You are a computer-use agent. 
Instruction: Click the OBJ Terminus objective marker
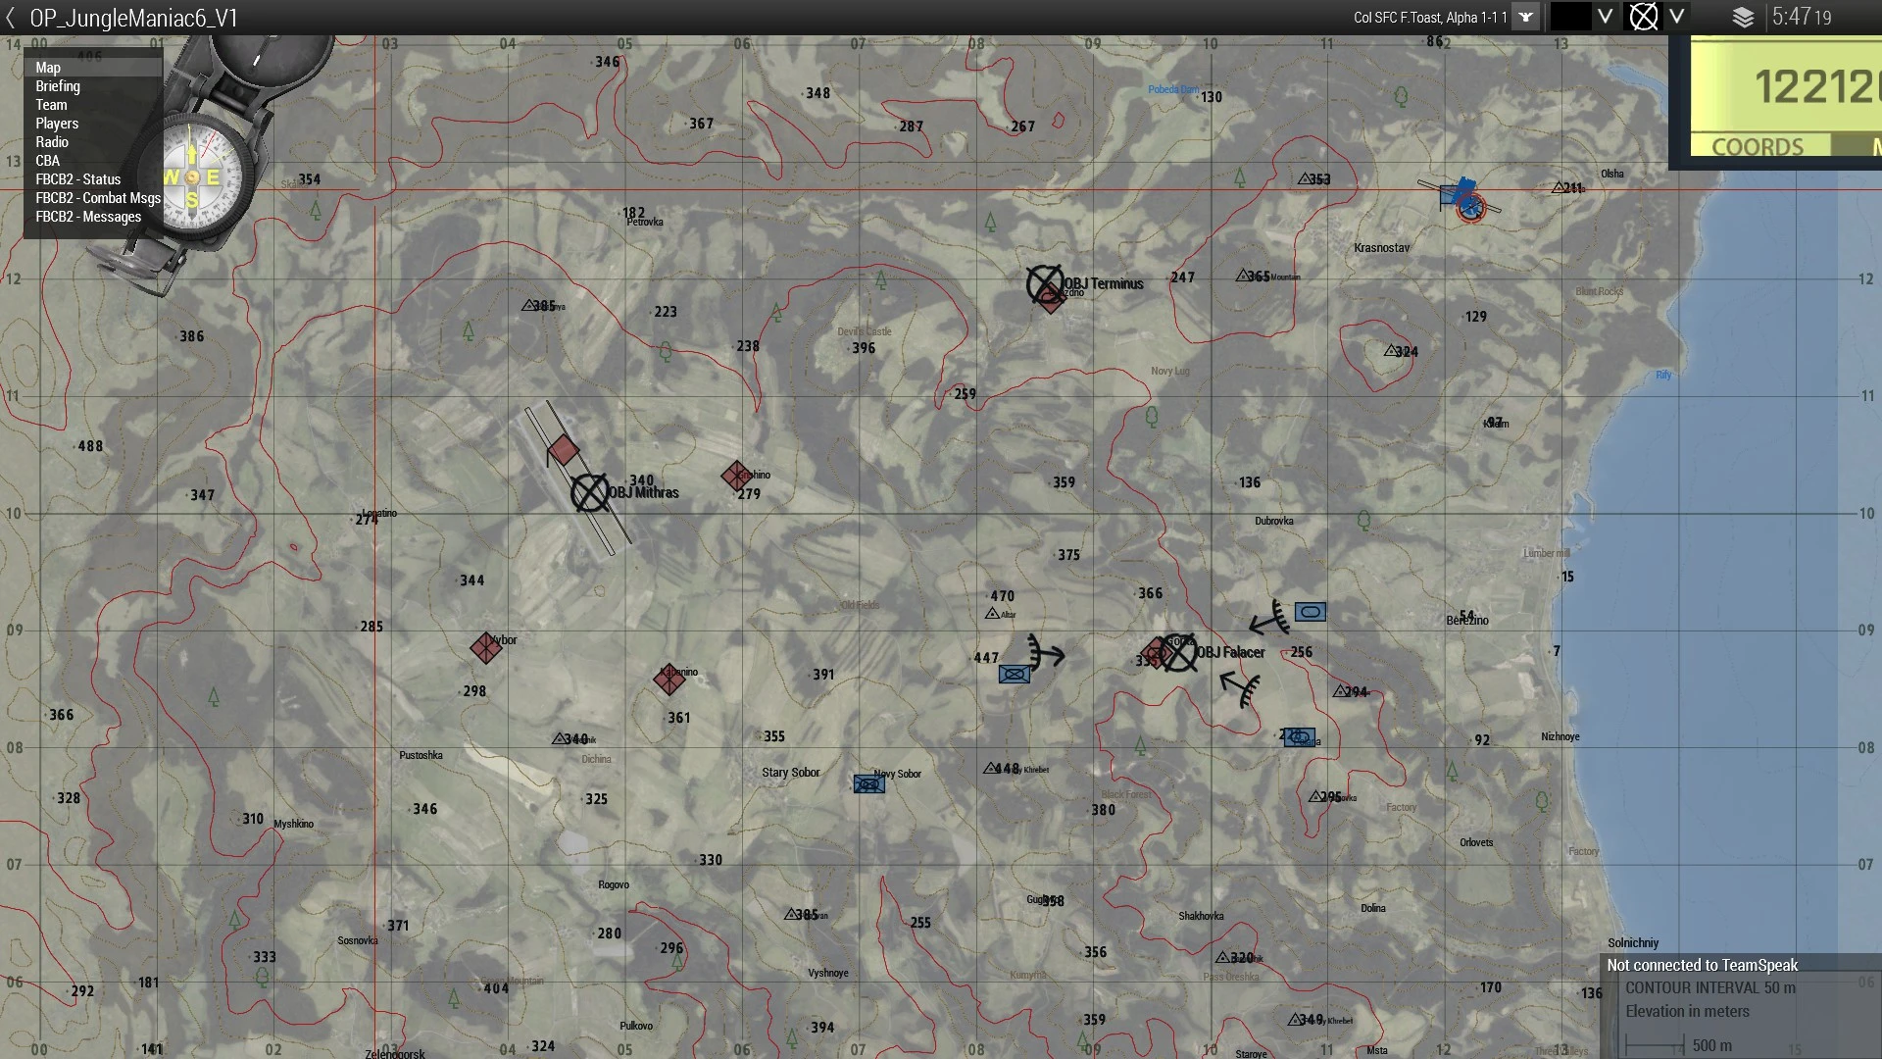pos(1044,283)
